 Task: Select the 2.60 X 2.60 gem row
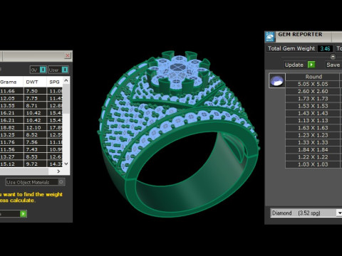[x=312, y=92]
